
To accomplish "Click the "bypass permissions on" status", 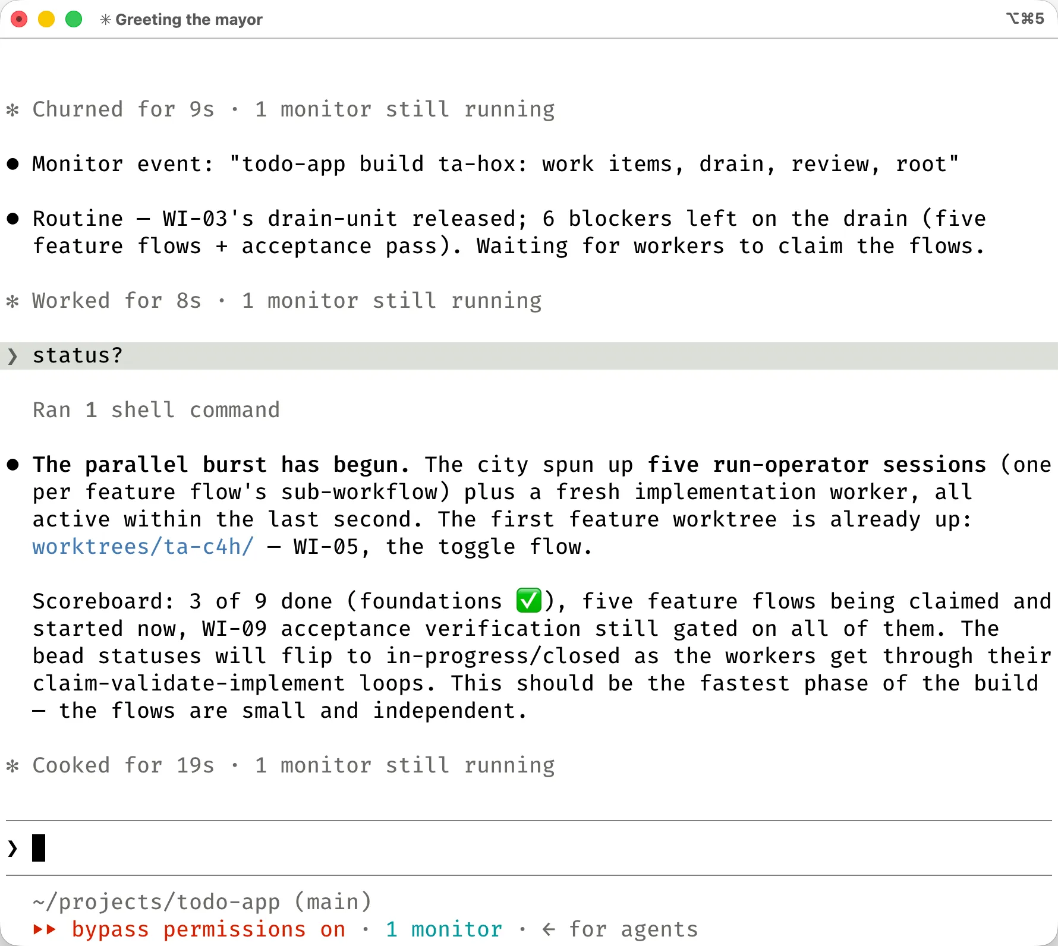I will [x=208, y=929].
